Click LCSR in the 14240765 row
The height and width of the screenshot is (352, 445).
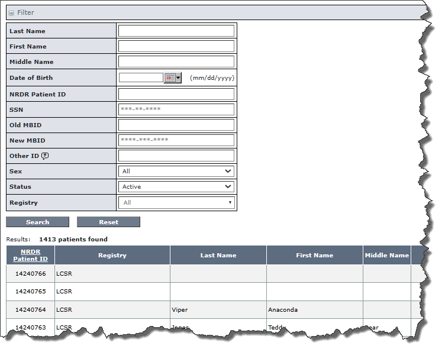(x=64, y=291)
